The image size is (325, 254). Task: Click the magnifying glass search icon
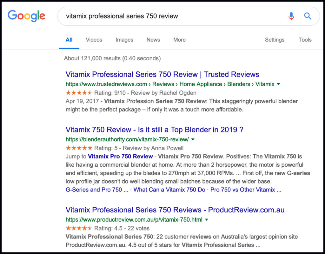tap(308, 16)
